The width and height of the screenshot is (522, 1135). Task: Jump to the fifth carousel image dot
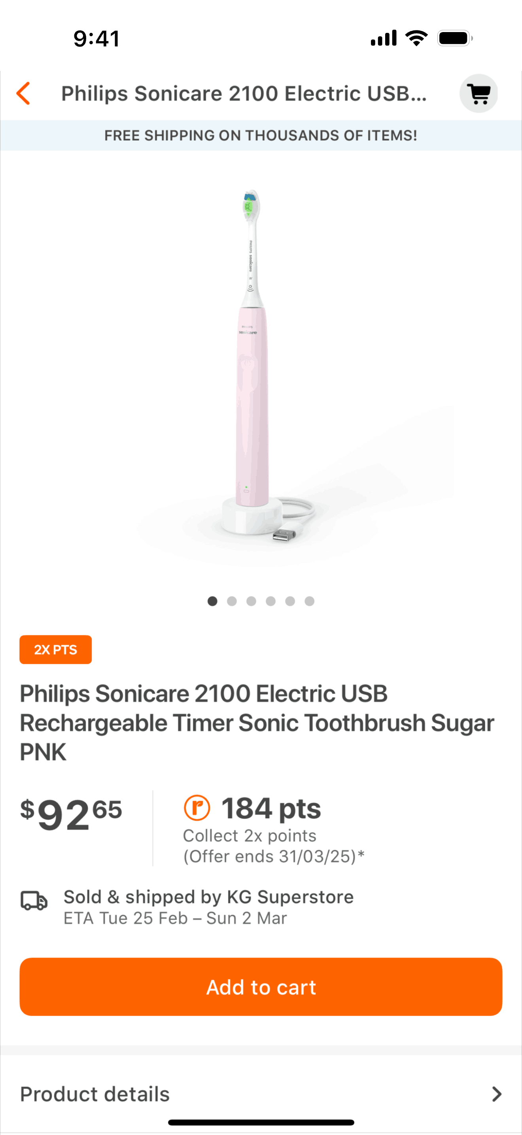pos(290,601)
